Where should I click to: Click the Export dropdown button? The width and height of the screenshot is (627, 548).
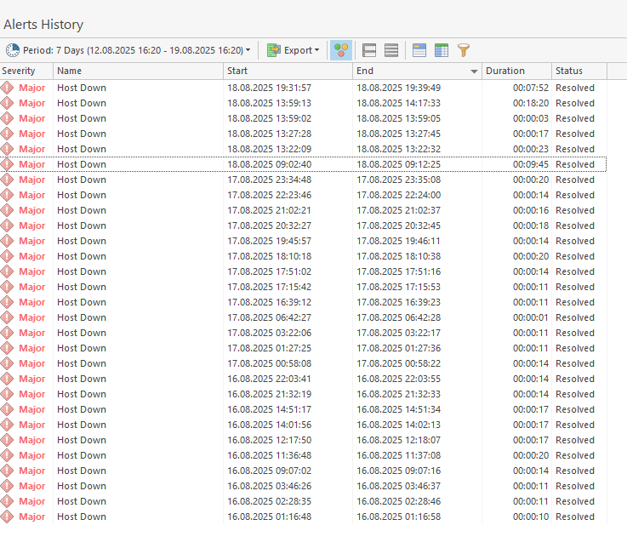294,50
